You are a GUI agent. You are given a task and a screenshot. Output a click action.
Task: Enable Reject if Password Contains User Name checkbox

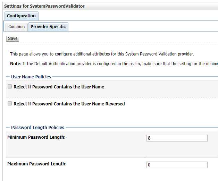point(10,87)
